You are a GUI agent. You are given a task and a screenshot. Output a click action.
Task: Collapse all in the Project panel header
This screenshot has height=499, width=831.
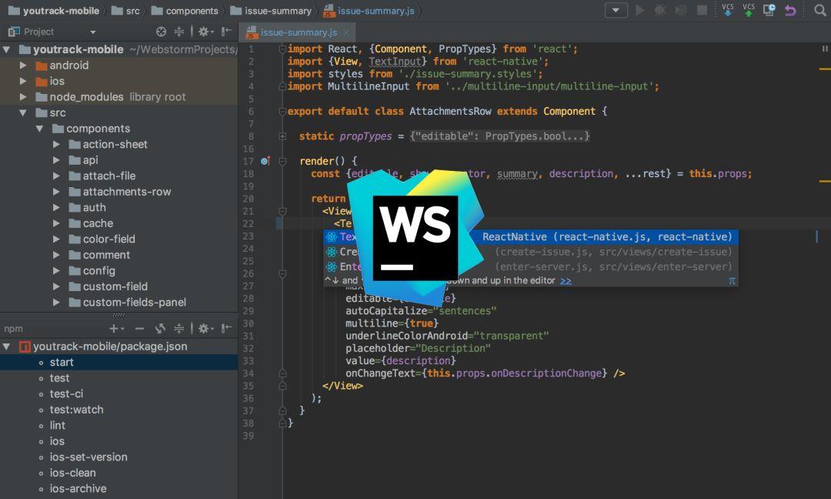click(x=179, y=32)
